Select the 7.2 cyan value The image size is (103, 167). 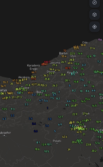click(99, 62)
